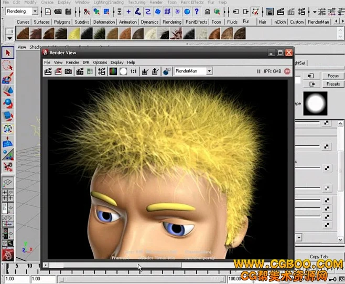Select the Soft Modification tool
Screen dimensions: 345x284
coord(8,142)
